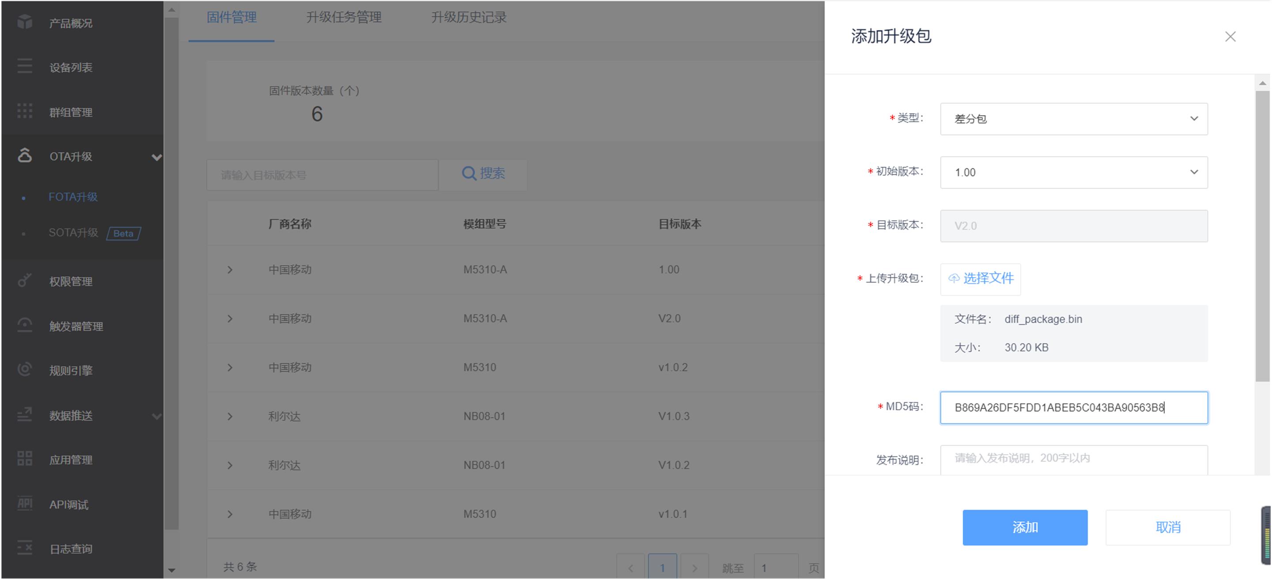This screenshot has width=1272, height=579.
Task: Click the 数据推送 icon
Action: click(x=25, y=414)
